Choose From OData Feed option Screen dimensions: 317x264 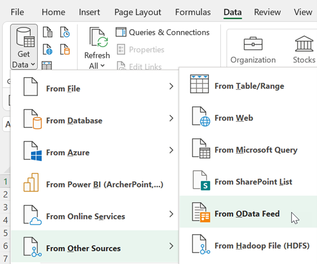tap(248, 212)
